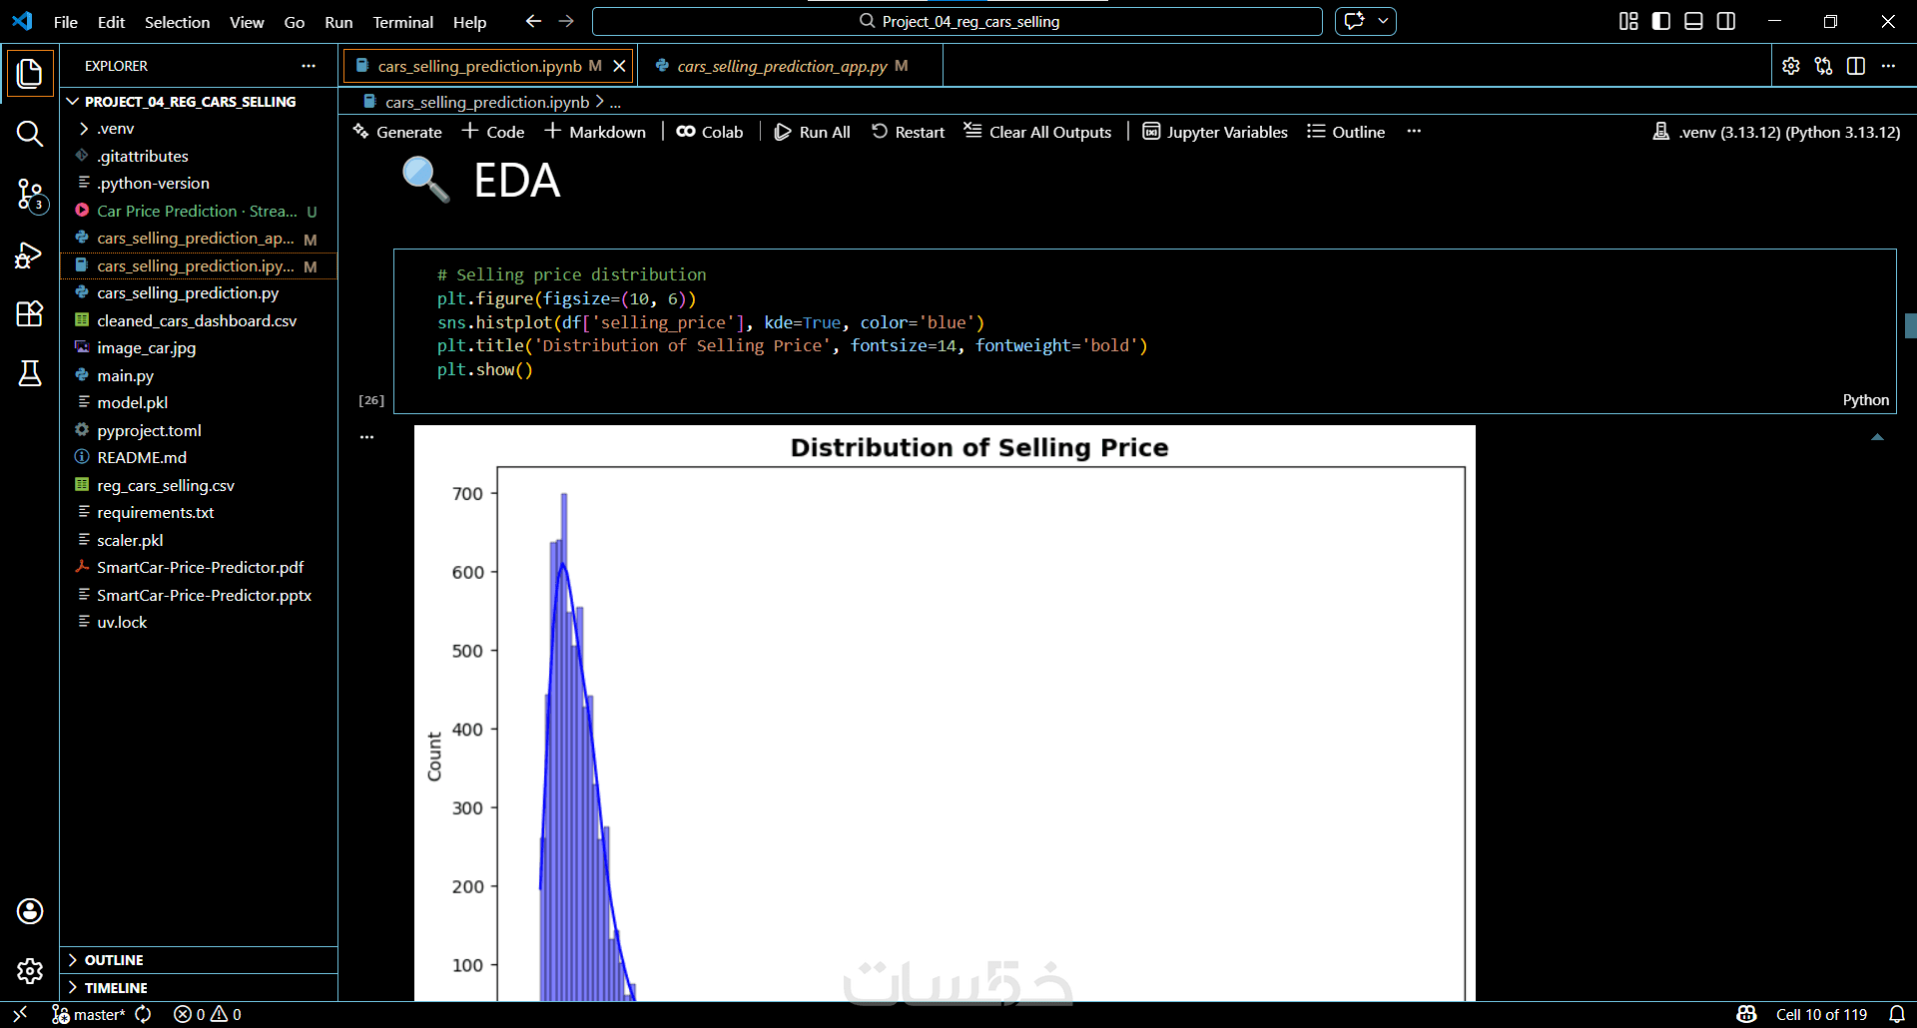Viewport: 1917px width, 1028px height.
Task: Switch to cars_selling_prediction_app.py tab
Action: click(x=782, y=66)
